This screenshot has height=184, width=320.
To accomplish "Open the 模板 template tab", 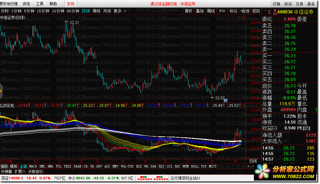I will click(x=14, y=166).
